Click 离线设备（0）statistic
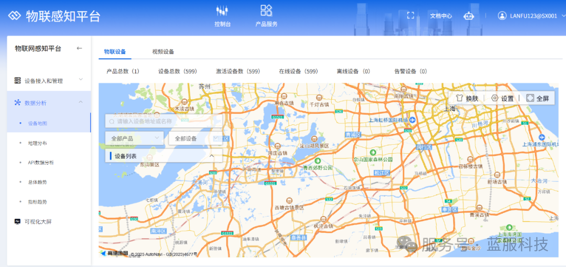This screenshot has width=566, height=267. 353,71
